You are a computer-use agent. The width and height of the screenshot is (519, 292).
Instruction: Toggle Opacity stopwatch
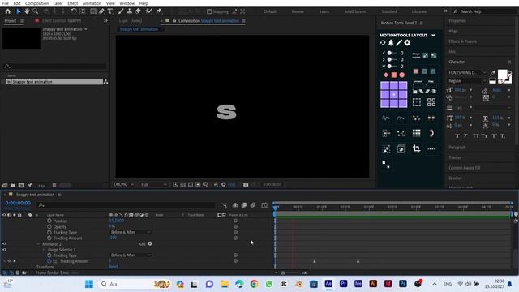point(49,227)
